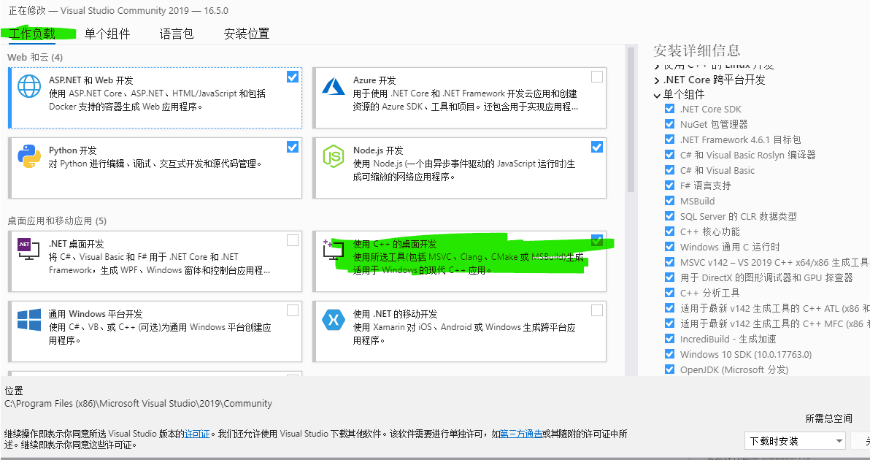This screenshot has width=870, height=460.
Task: Open the 第三方通告 link
Action: coord(521,434)
